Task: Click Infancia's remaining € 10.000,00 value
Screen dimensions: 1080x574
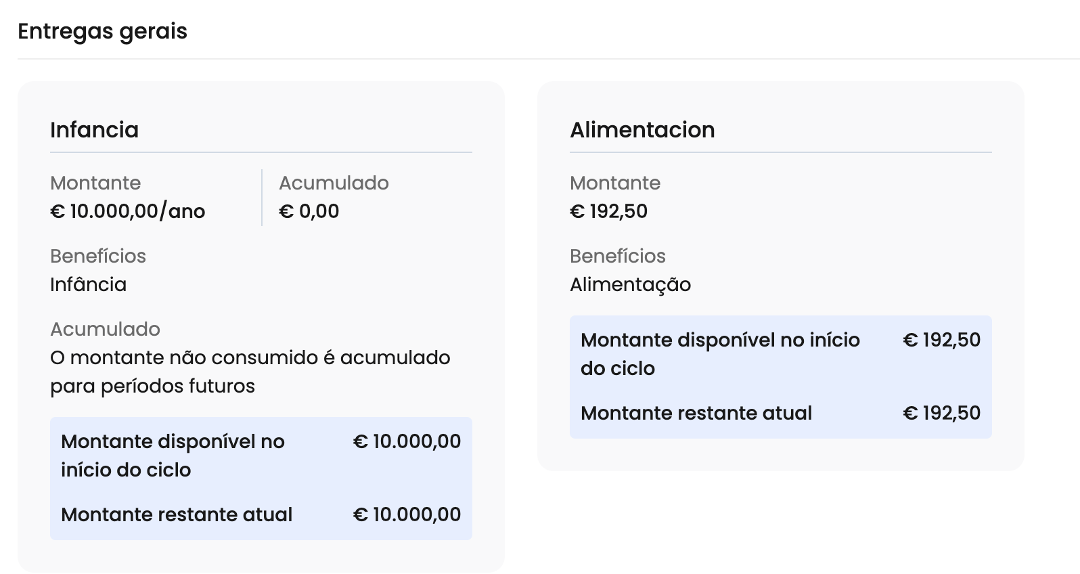Action: pyautogui.click(x=407, y=514)
